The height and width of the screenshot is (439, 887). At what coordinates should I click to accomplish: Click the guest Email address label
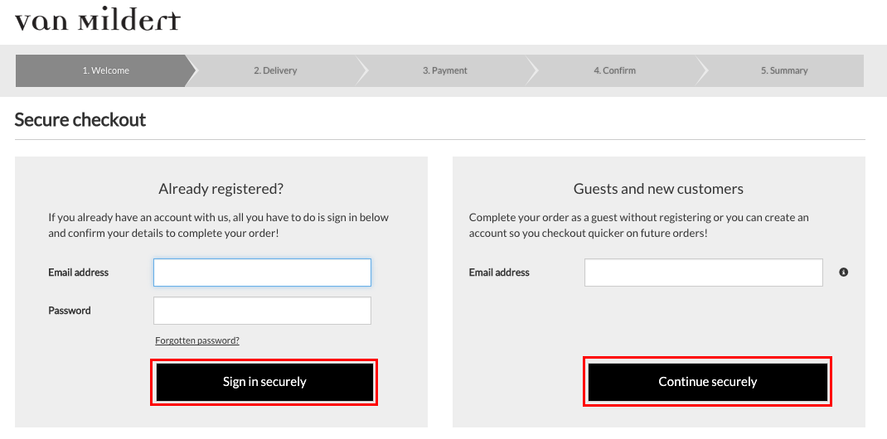pos(499,273)
